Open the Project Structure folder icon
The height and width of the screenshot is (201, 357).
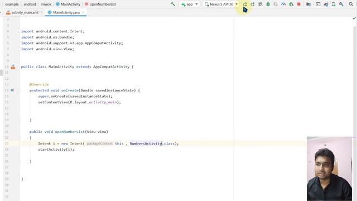tap(308, 4)
